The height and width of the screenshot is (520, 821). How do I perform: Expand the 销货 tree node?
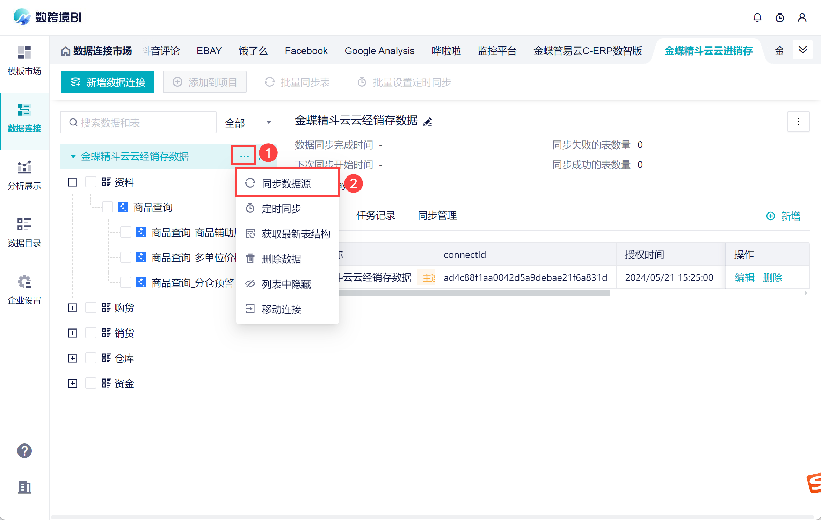(73, 333)
